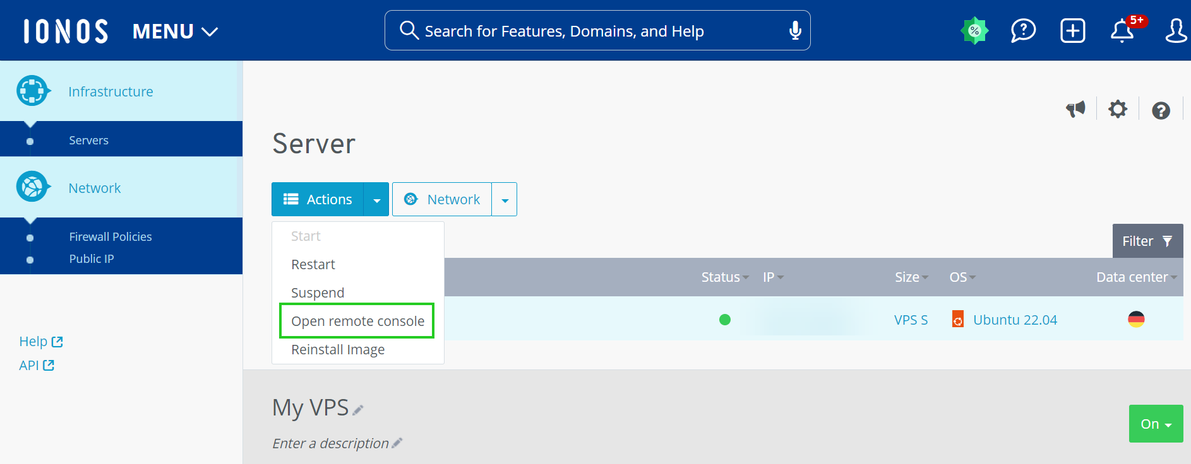Click the microphone voice search icon
The height and width of the screenshot is (464, 1191).
[795, 30]
